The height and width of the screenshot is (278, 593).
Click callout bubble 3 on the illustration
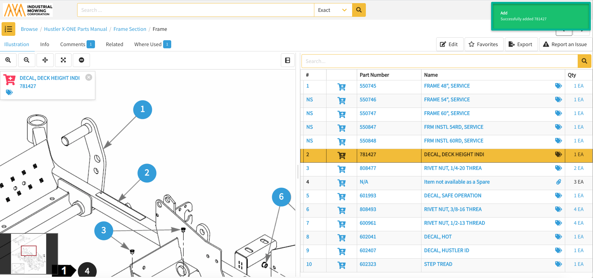point(104,231)
